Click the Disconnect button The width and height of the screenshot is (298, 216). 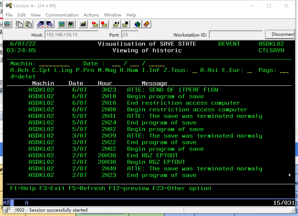click(x=280, y=34)
